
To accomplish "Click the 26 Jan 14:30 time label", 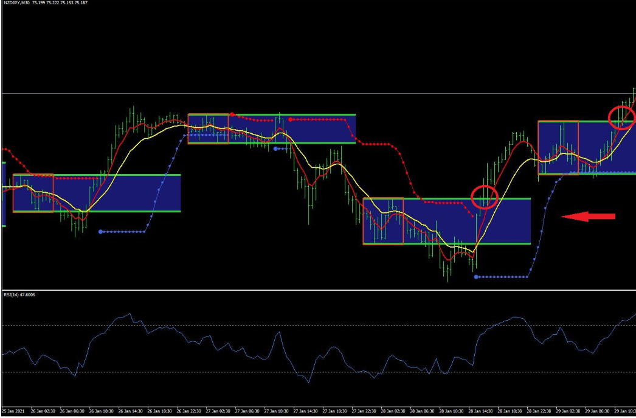I will click(131, 411).
